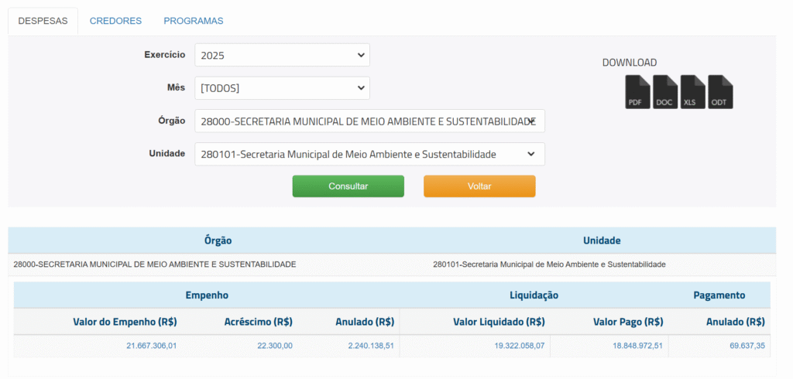Download the report as ODT
The image size is (793, 379).
click(x=720, y=92)
